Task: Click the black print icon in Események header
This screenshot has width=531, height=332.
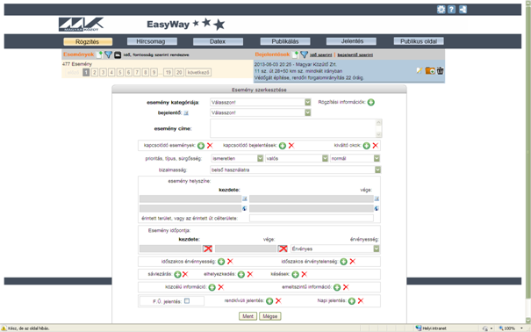Action: [x=118, y=54]
